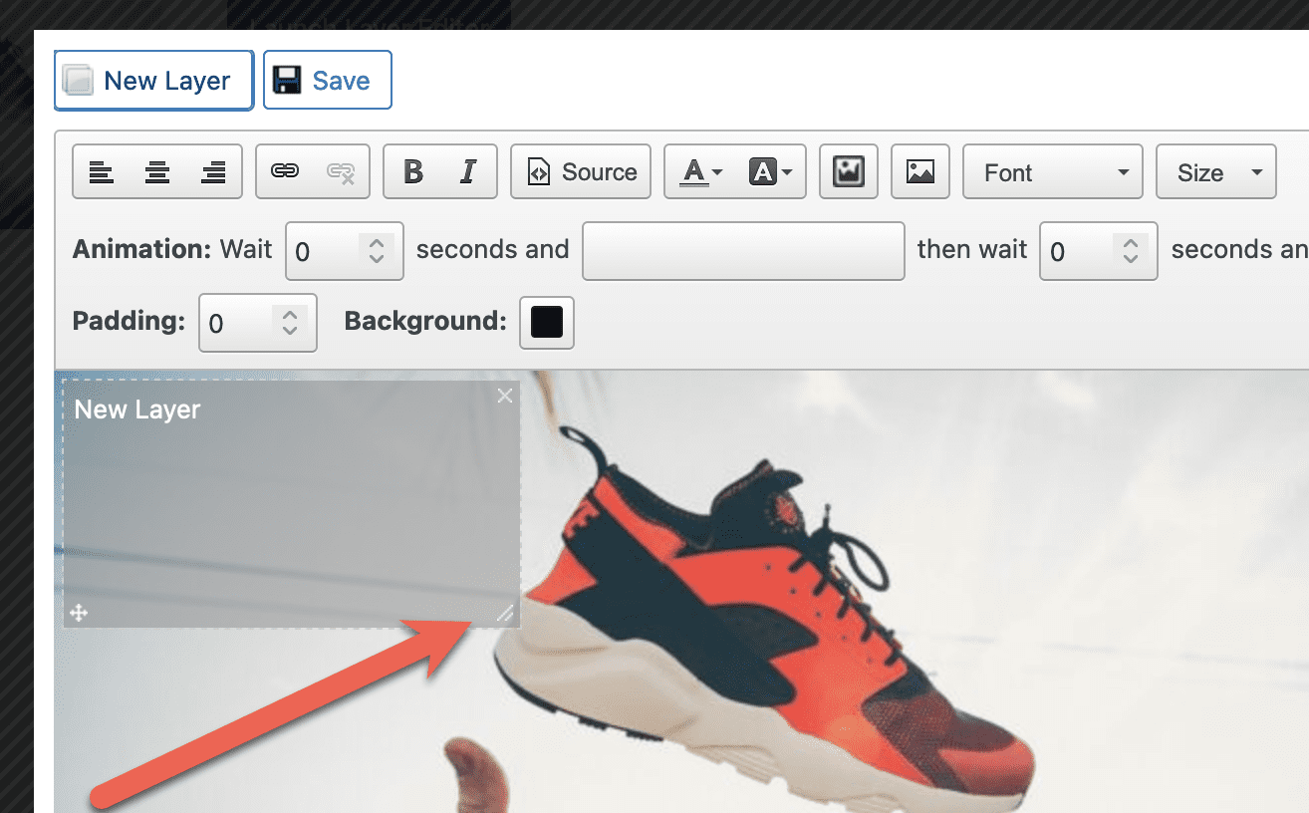Click the align right icon

click(x=213, y=172)
